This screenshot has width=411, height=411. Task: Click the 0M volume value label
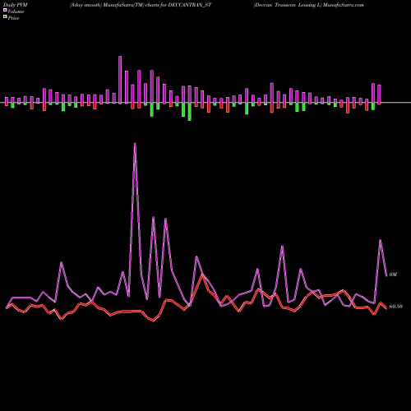(x=393, y=275)
